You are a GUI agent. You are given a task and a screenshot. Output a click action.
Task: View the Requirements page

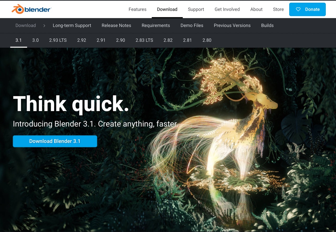pos(156,25)
